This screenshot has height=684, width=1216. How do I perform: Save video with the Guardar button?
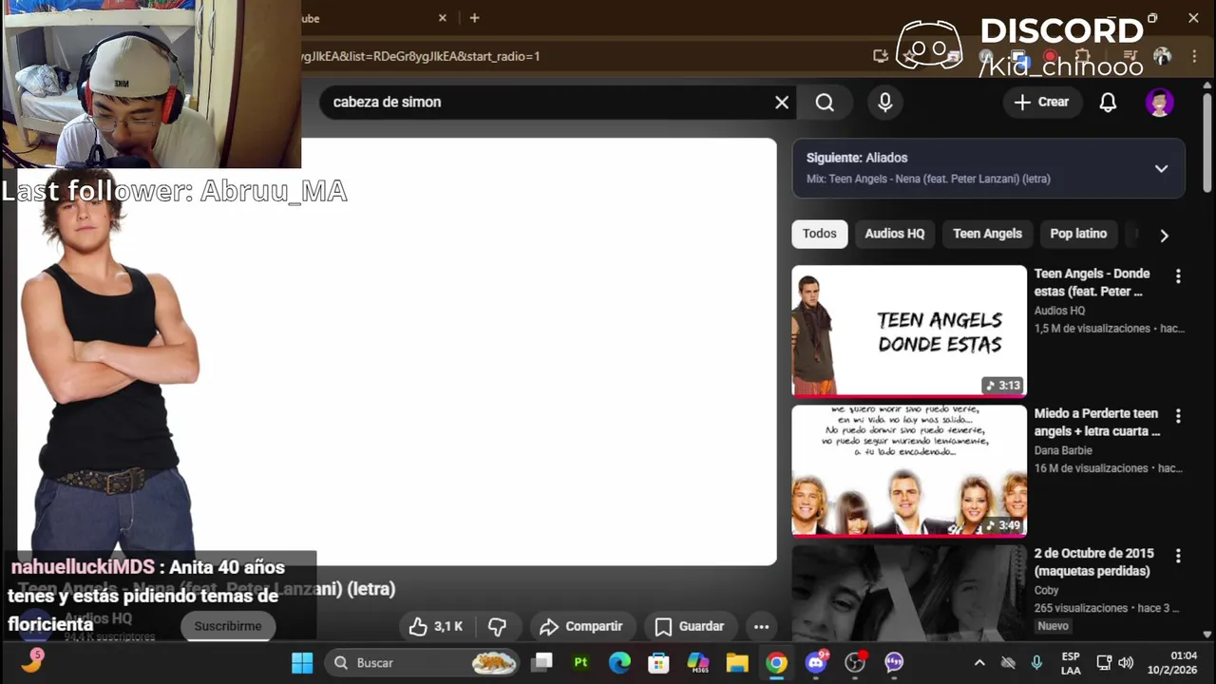pyautogui.click(x=690, y=626)
